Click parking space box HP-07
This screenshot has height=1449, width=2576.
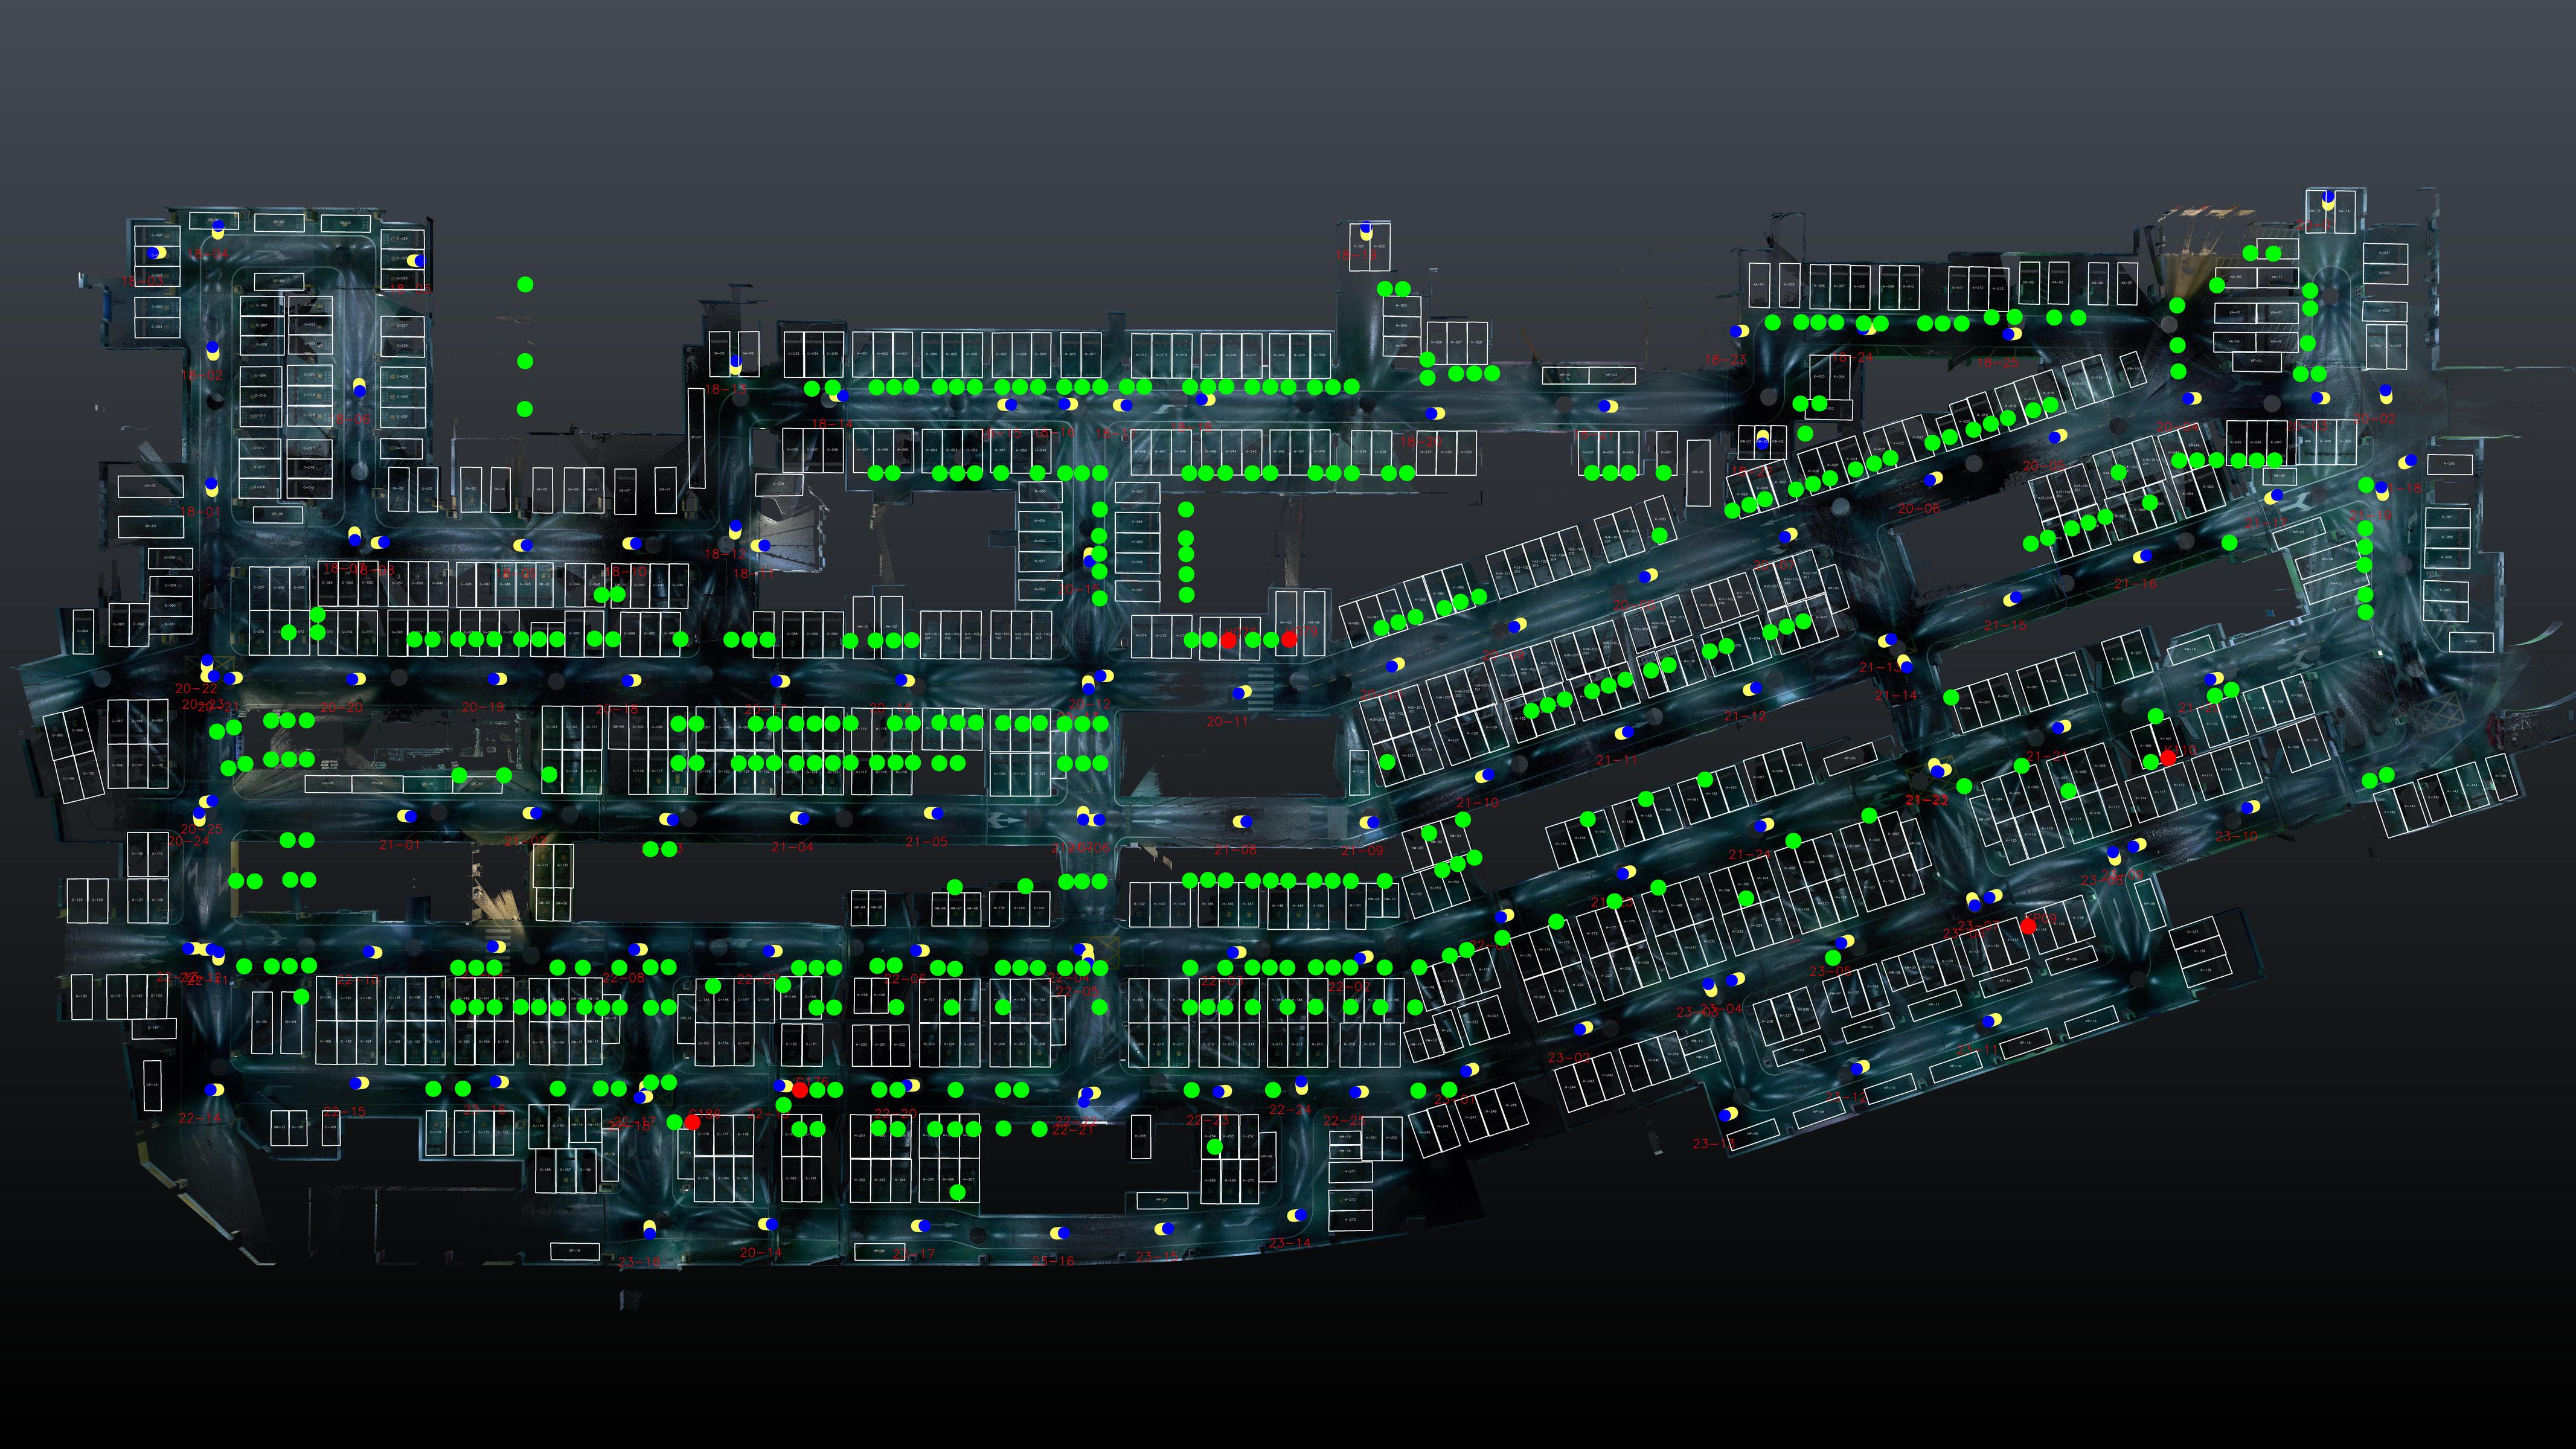click(1163, 1201)
